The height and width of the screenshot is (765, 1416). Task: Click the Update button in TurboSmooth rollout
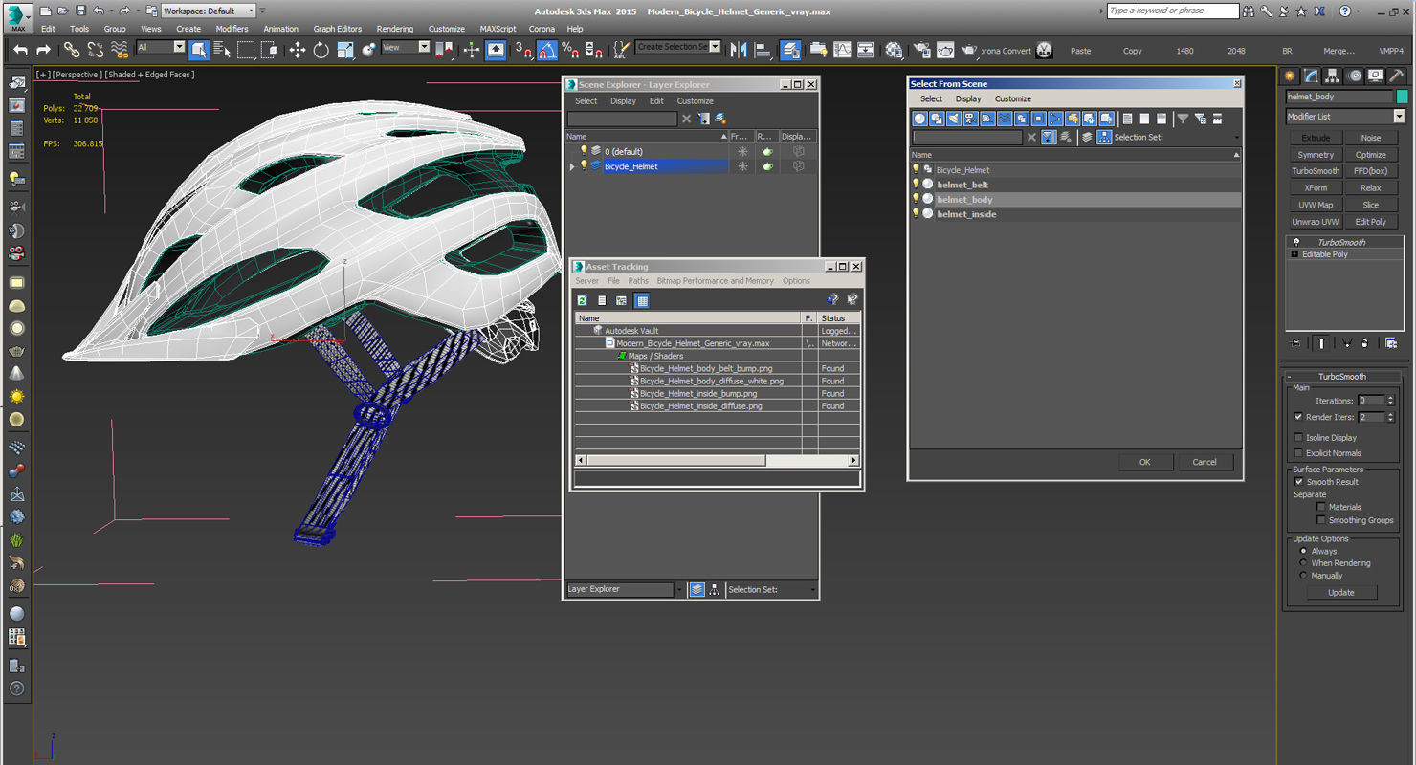coord(1341,593)
